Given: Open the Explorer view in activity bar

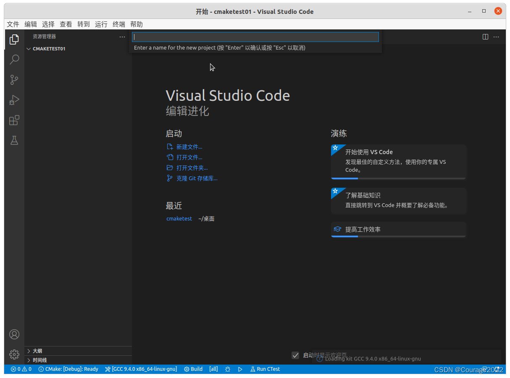Looking at the screenshot, I should (14, 39).
